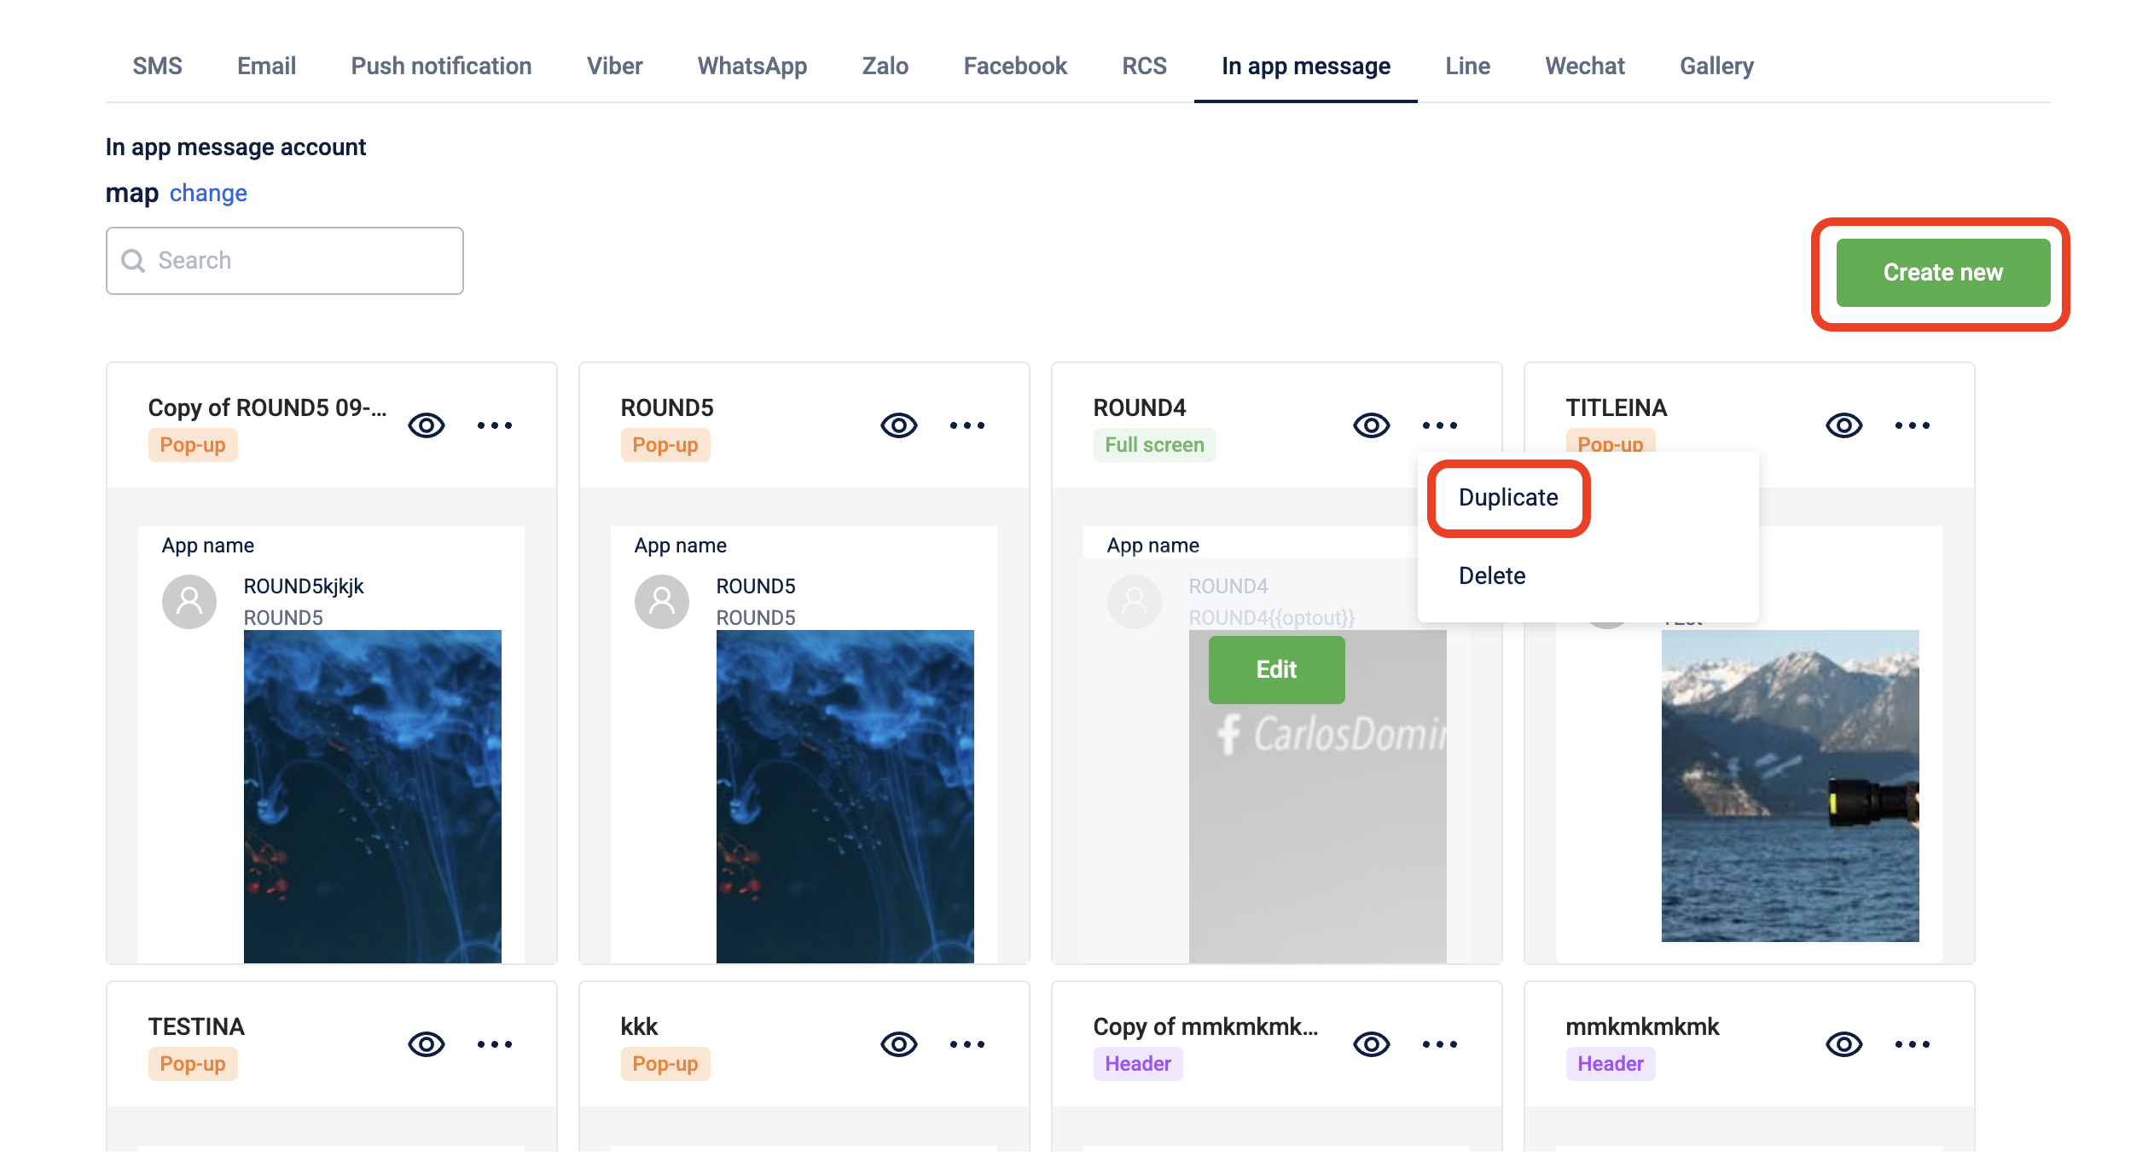The width and height of the screenshot is (2148, 1156).
Task: Click the change account link
Action: tap(207, 194)
